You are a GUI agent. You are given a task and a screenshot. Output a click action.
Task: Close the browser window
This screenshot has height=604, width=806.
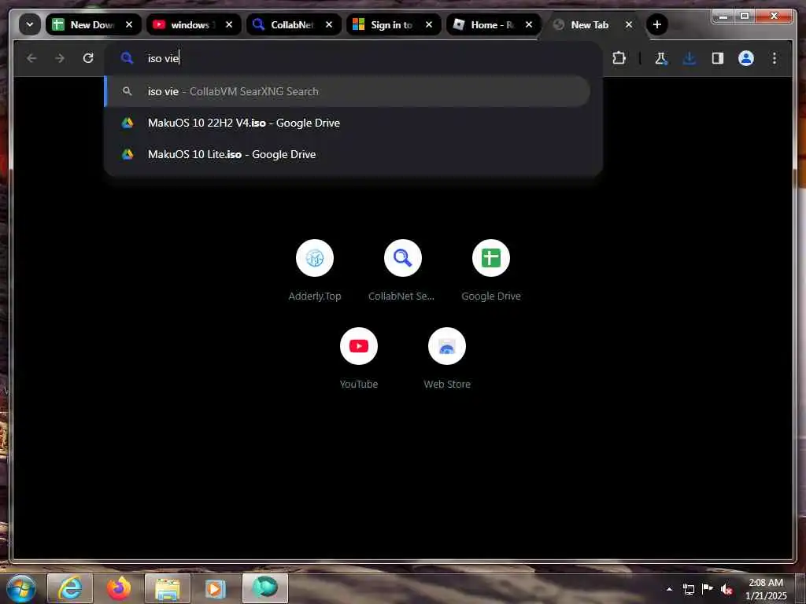(774, 17)
